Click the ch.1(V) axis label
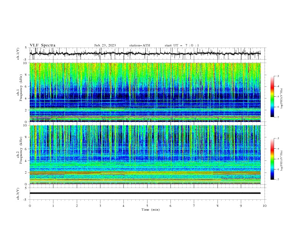 (x=18, y=54)
